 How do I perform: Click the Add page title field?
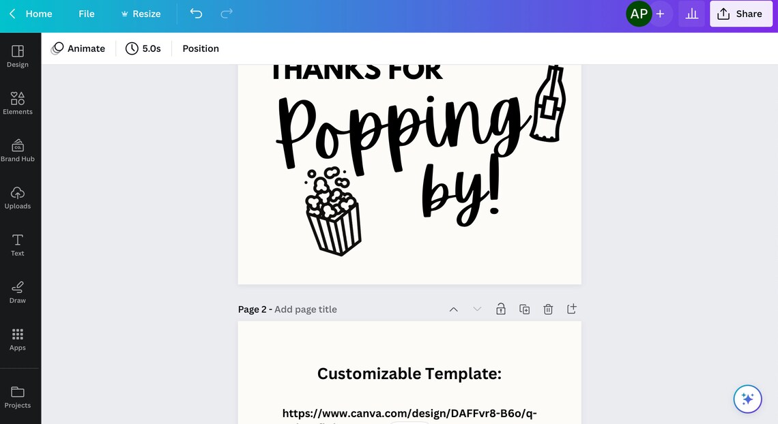coord(306,309)
